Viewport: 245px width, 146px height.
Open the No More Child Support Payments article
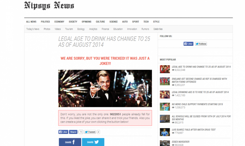coord(197,104)
